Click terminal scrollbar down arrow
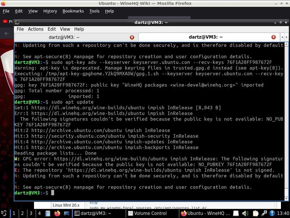The height and width of the screenshot is (218, 290). (x=286, y=199)
